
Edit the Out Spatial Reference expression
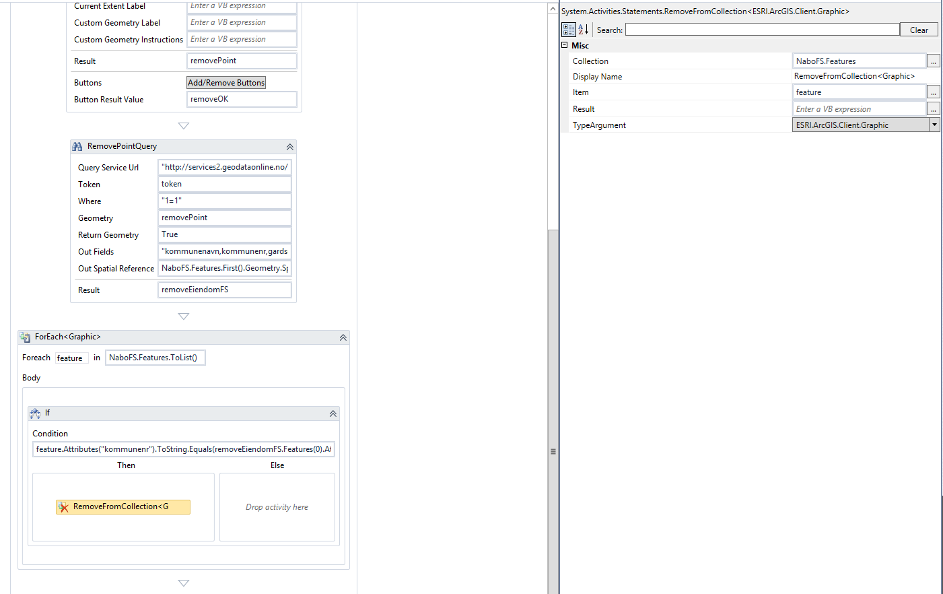coord(225,268)
